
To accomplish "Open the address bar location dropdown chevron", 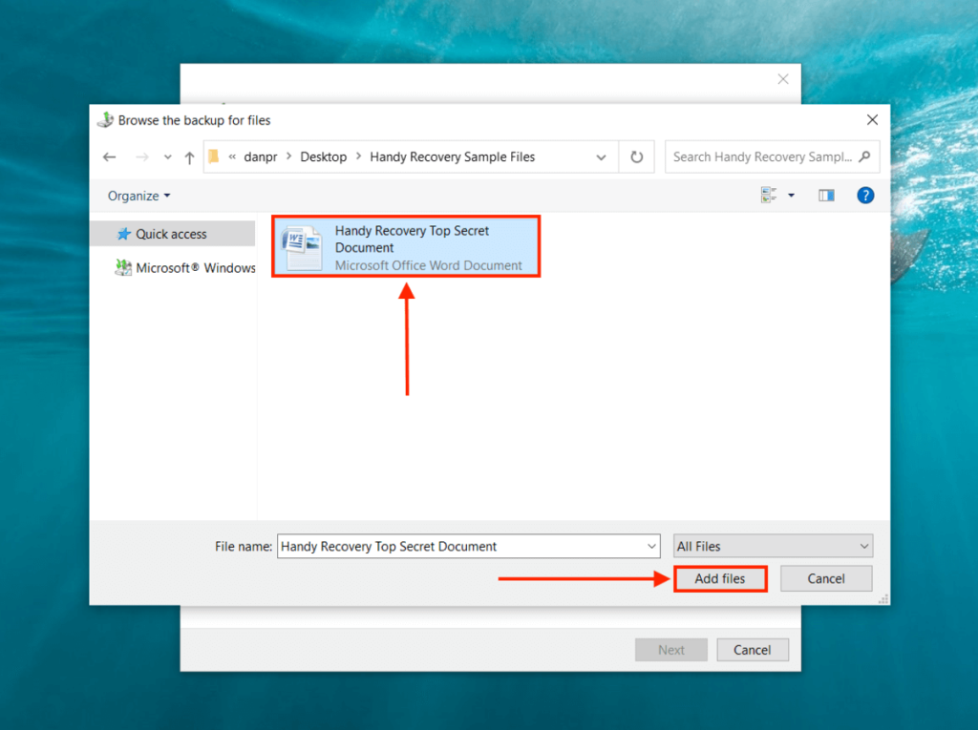I will pyautogui.click(x=602, y=156).
